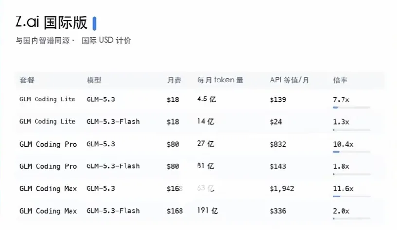
Task: Click the 模型 column header
Action: point(94,80)
